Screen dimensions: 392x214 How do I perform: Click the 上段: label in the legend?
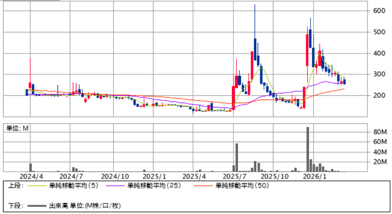tap(16, 186)
